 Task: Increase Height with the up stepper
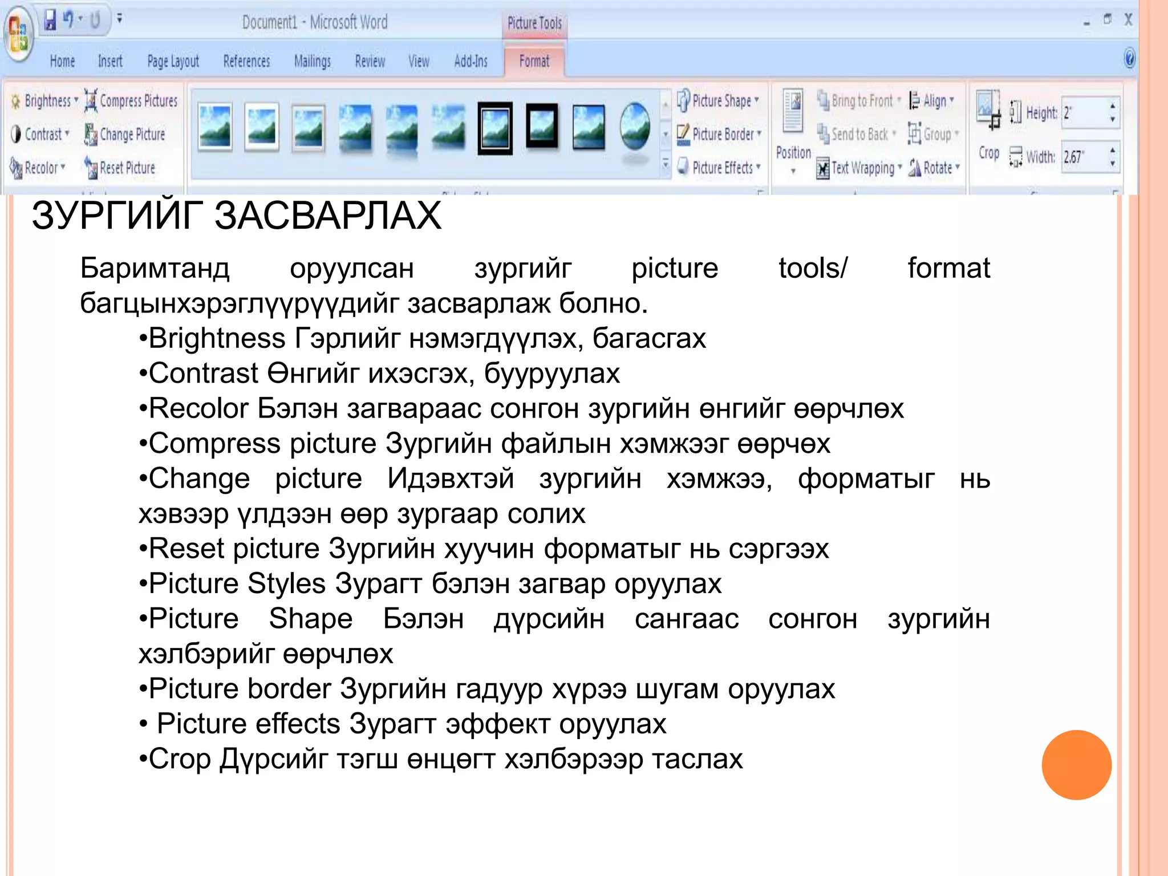pyautogui.click(x=1112, y=106)
